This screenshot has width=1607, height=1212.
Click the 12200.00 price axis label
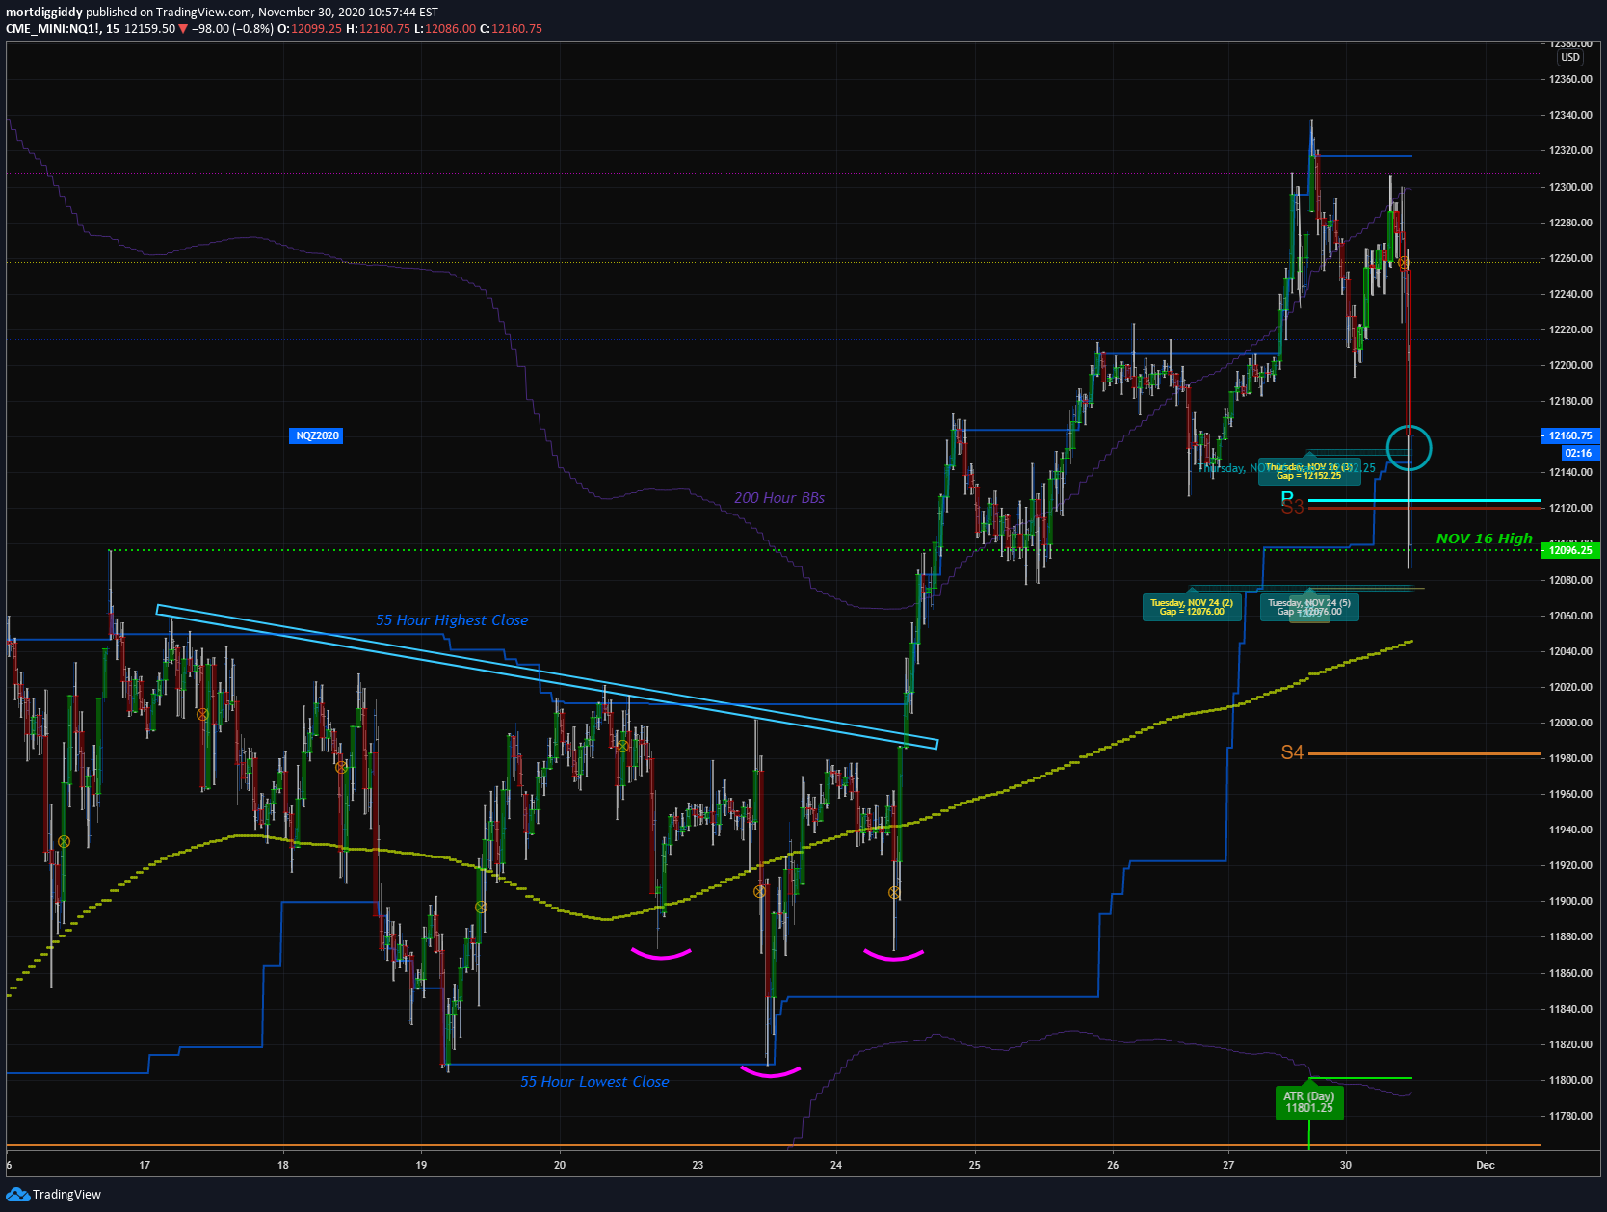[1570, 365]
